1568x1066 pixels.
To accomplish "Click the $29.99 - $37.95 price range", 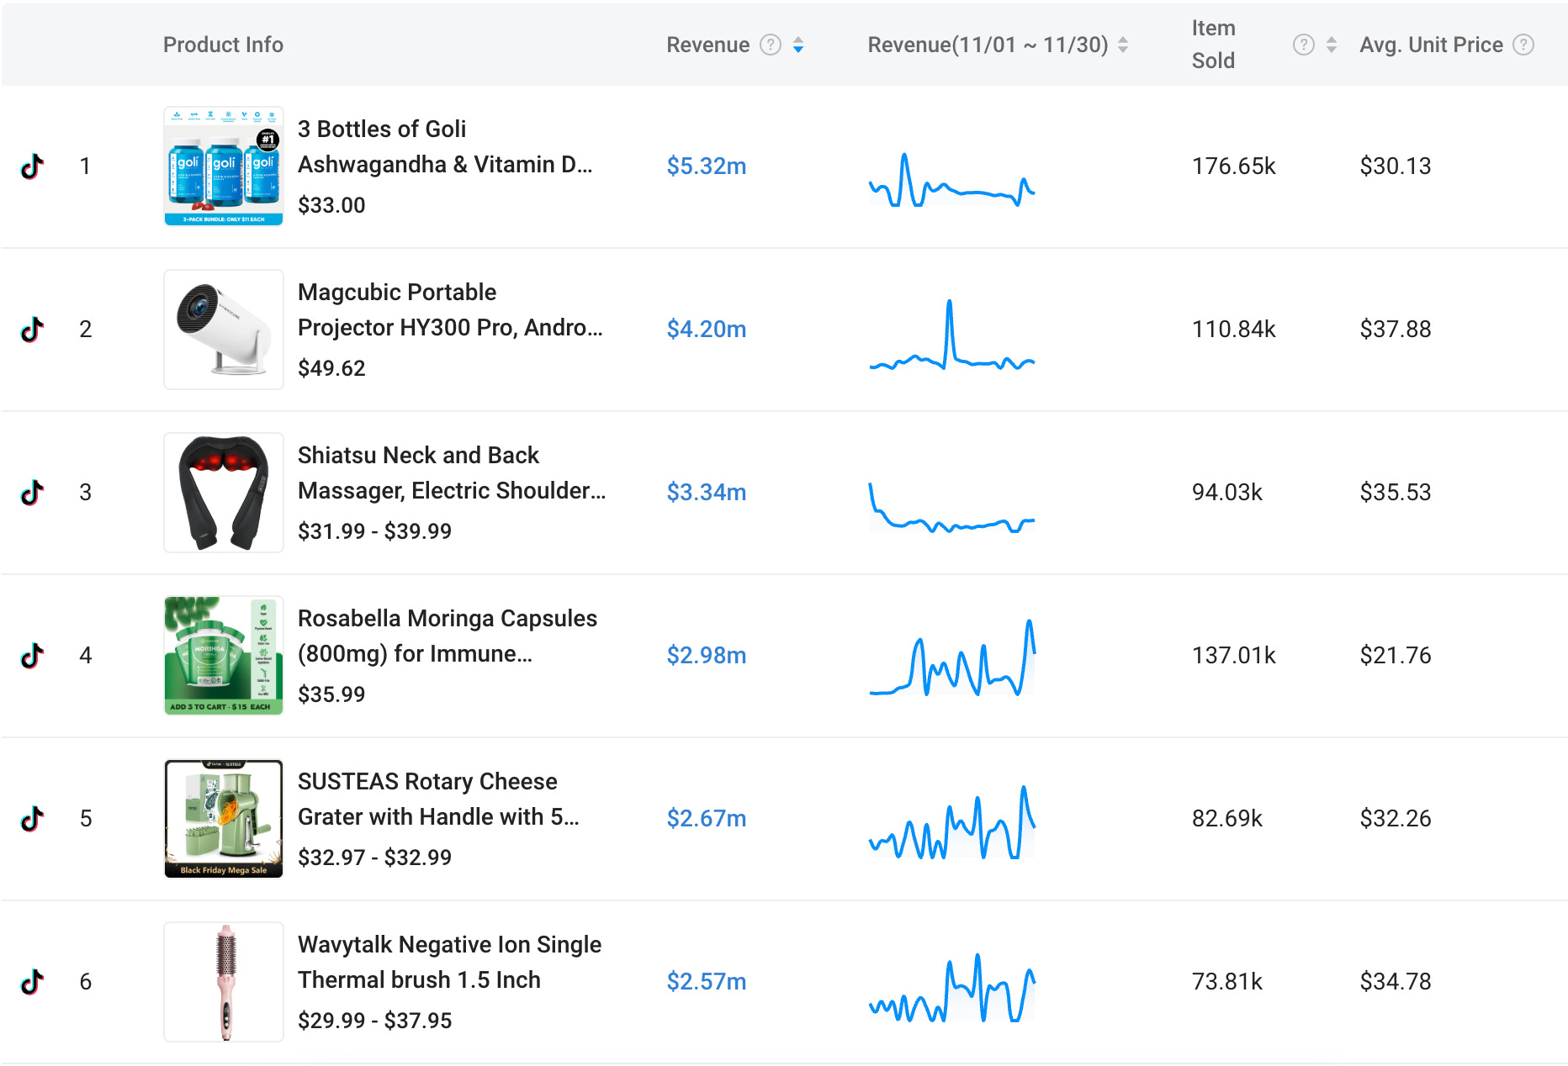I will click(374, 1021).
